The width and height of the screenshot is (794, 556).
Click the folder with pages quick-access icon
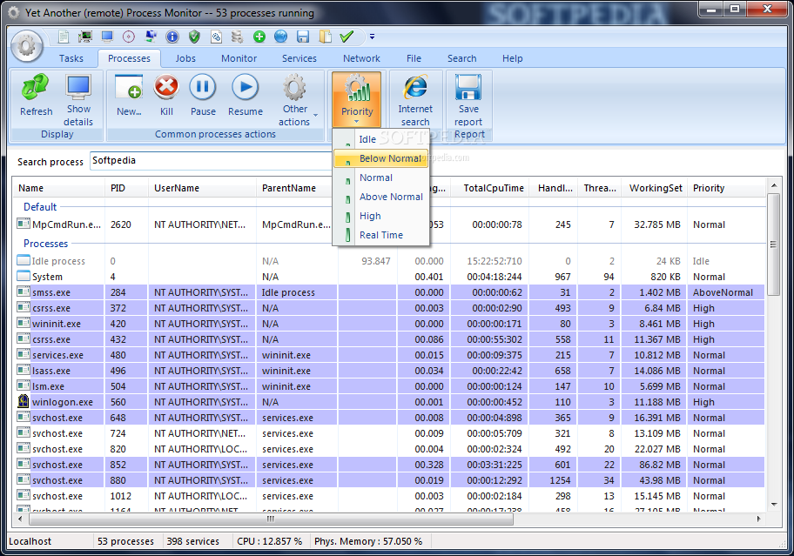point(325,37)
